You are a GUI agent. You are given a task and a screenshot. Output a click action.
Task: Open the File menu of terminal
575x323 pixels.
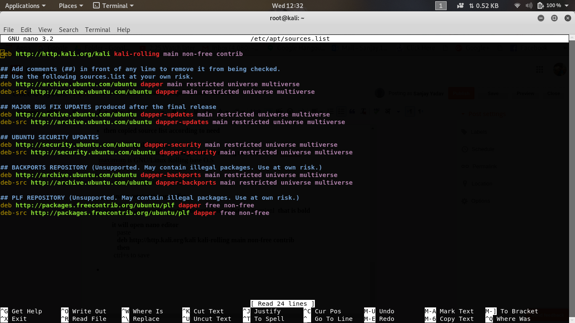[x=8, y=30]
